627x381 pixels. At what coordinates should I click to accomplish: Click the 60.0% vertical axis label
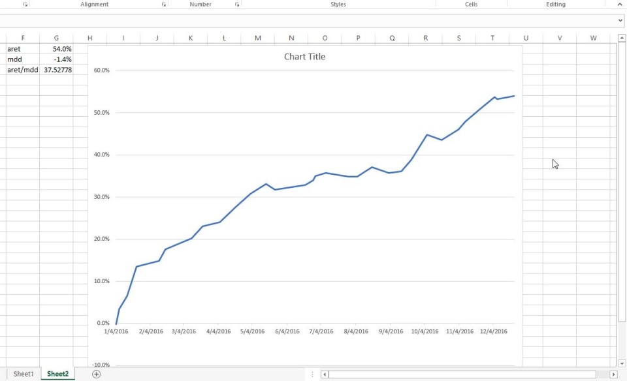[102, 70]
